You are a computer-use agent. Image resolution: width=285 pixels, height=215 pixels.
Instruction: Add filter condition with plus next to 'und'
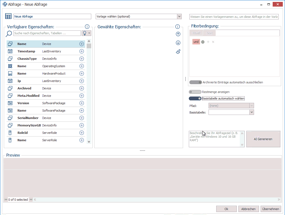coord(208,42)
